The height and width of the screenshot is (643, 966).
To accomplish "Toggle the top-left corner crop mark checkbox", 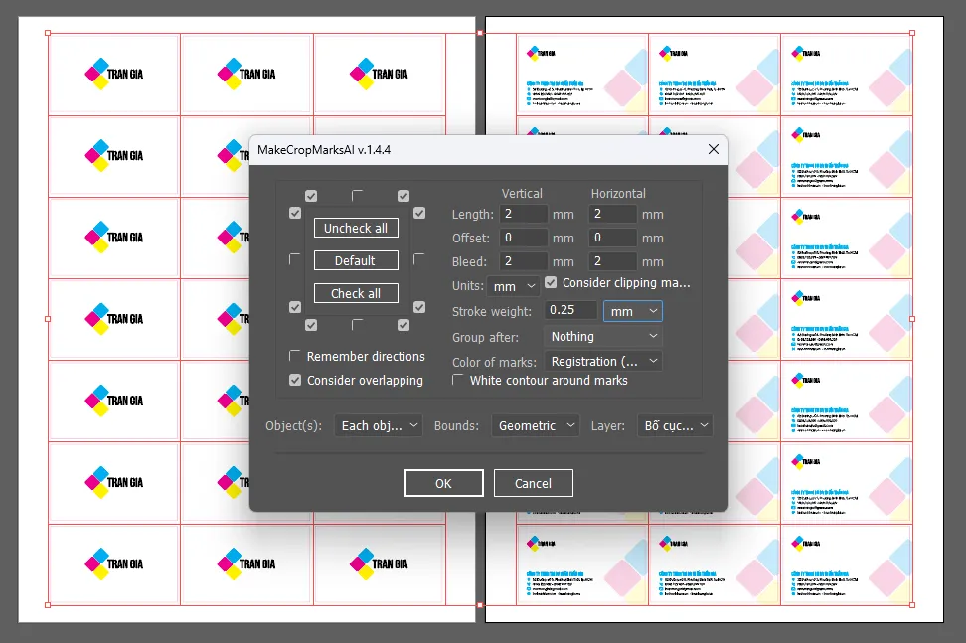I will tap(311, 196).
